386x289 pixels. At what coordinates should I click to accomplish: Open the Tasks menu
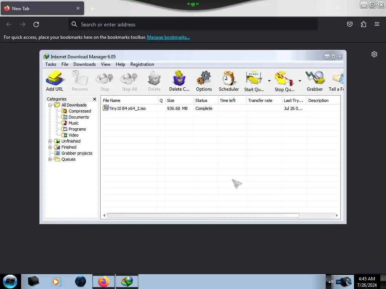(x=51, y=64)
